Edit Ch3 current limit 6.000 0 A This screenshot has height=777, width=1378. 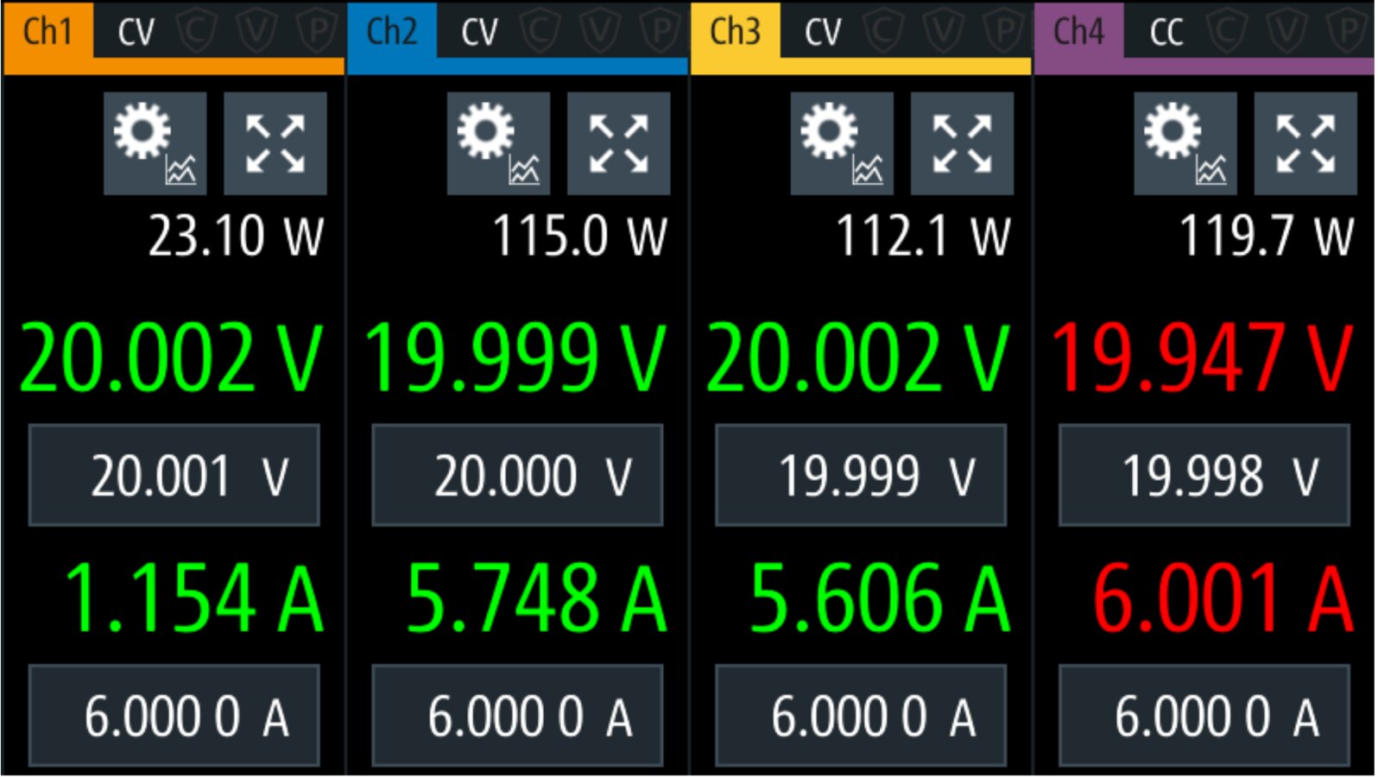click(x=861, y=716)
